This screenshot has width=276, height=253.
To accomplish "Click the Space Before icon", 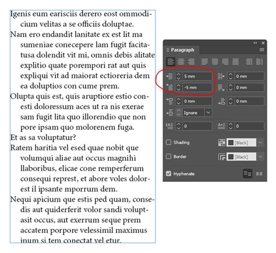I will coord(169,101).
